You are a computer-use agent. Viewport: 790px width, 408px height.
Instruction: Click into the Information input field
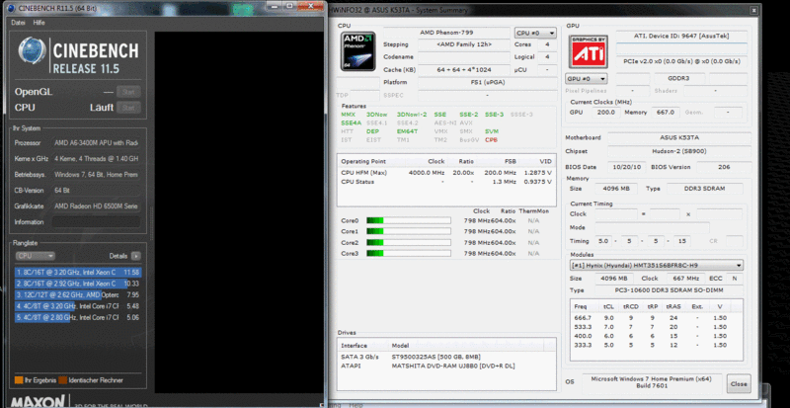(x=96, y=222)
